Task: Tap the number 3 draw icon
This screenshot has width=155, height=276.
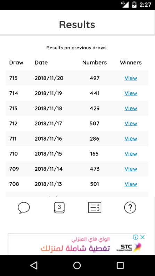Action: pos(59,208)
